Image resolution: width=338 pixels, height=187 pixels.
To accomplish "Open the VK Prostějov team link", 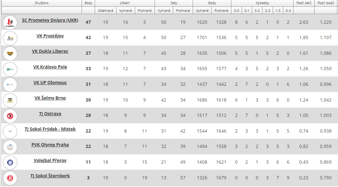I will coord(50,36).
